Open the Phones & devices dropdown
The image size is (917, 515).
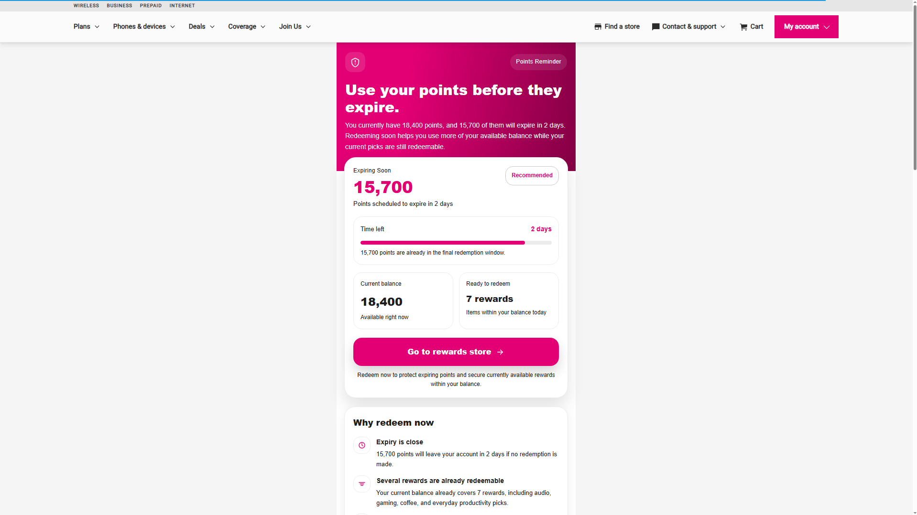[x=144, y=27]
